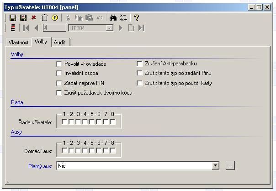
Task: Switch to the Vlastnosti tab
Action: coord(19,42)
